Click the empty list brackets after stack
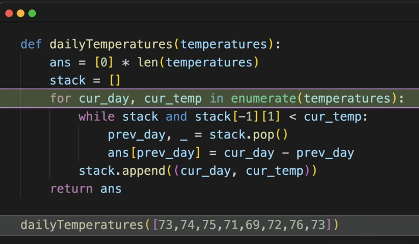419x244 pixels. tap(115, 80)
